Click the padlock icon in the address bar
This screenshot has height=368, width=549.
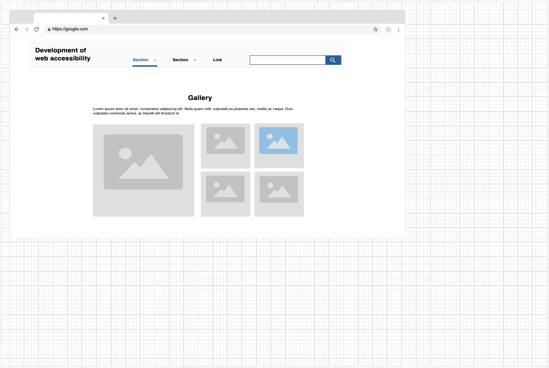pyautogui.click(x=49, y=29)
